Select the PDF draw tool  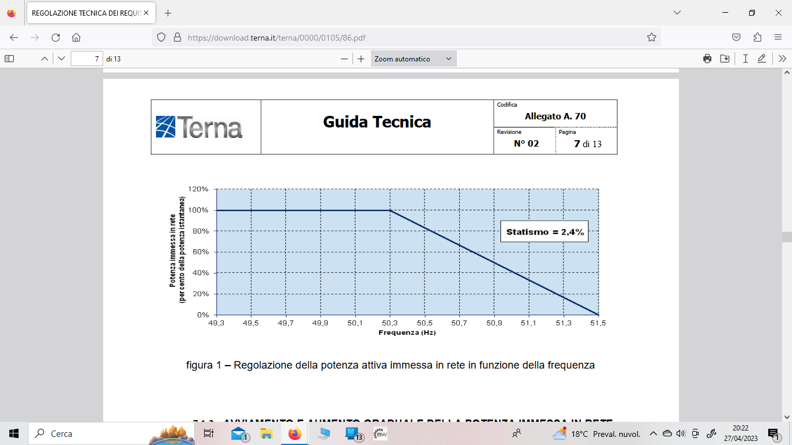tap(762, 59)
